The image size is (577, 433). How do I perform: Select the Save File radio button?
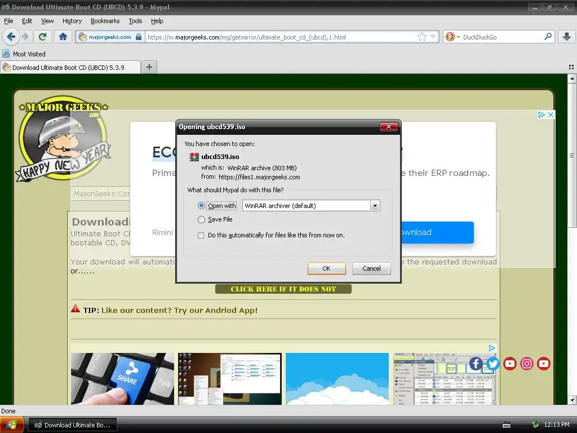point(201,219)
